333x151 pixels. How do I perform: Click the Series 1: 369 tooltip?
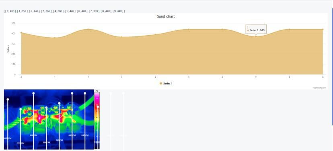(256, 29)
